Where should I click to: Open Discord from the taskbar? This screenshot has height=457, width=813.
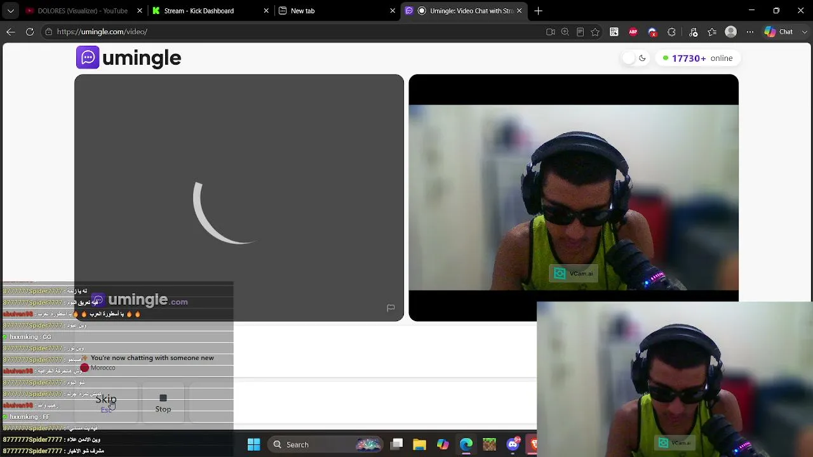pos(513,444)
